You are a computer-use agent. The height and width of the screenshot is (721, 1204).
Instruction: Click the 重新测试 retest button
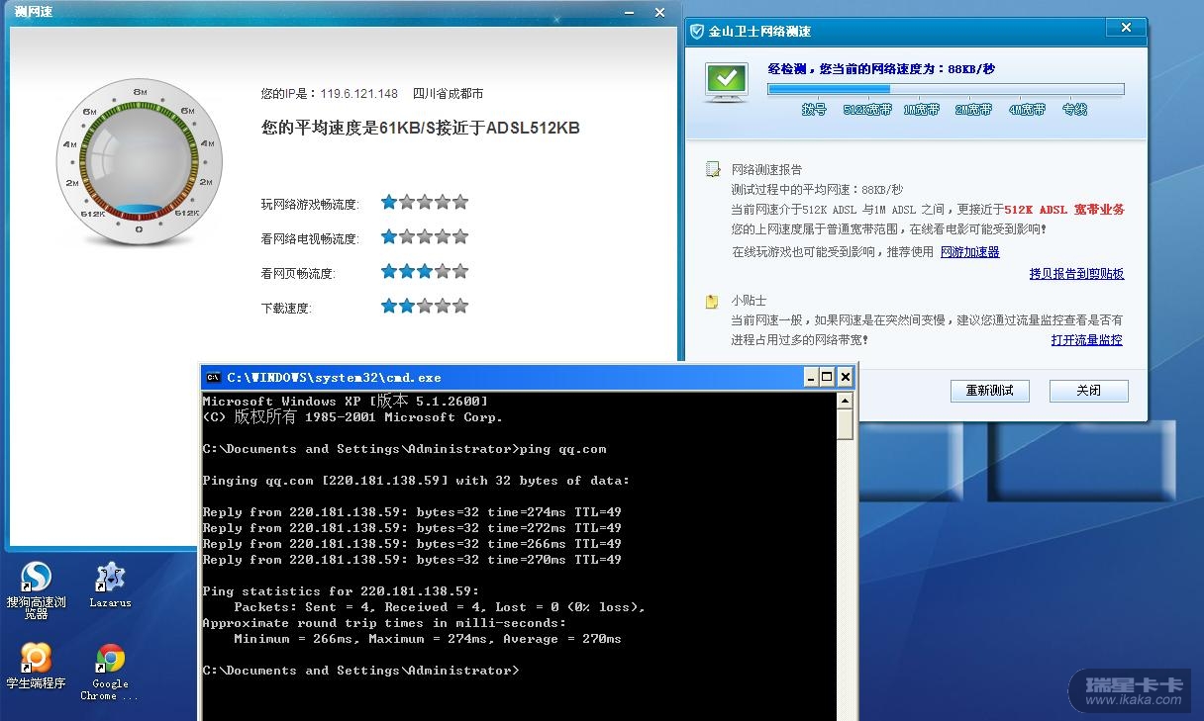(x=990, y=391)
